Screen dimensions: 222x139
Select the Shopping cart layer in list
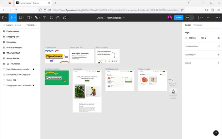coord(13,37)
